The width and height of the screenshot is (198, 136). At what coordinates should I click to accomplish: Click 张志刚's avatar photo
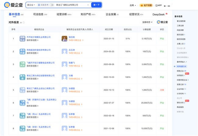64,38
